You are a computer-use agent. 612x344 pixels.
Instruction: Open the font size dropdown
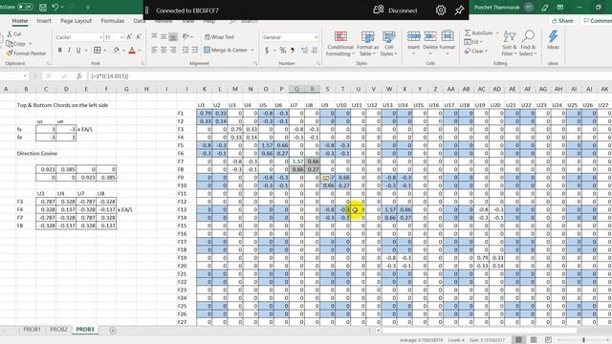tap(121, 37)
